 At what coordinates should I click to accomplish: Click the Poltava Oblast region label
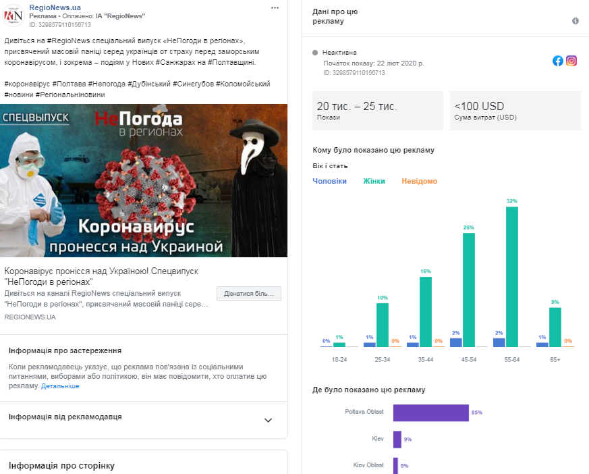point(364,412)
